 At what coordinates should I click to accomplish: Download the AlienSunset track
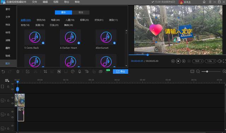(x=114, y=43)
